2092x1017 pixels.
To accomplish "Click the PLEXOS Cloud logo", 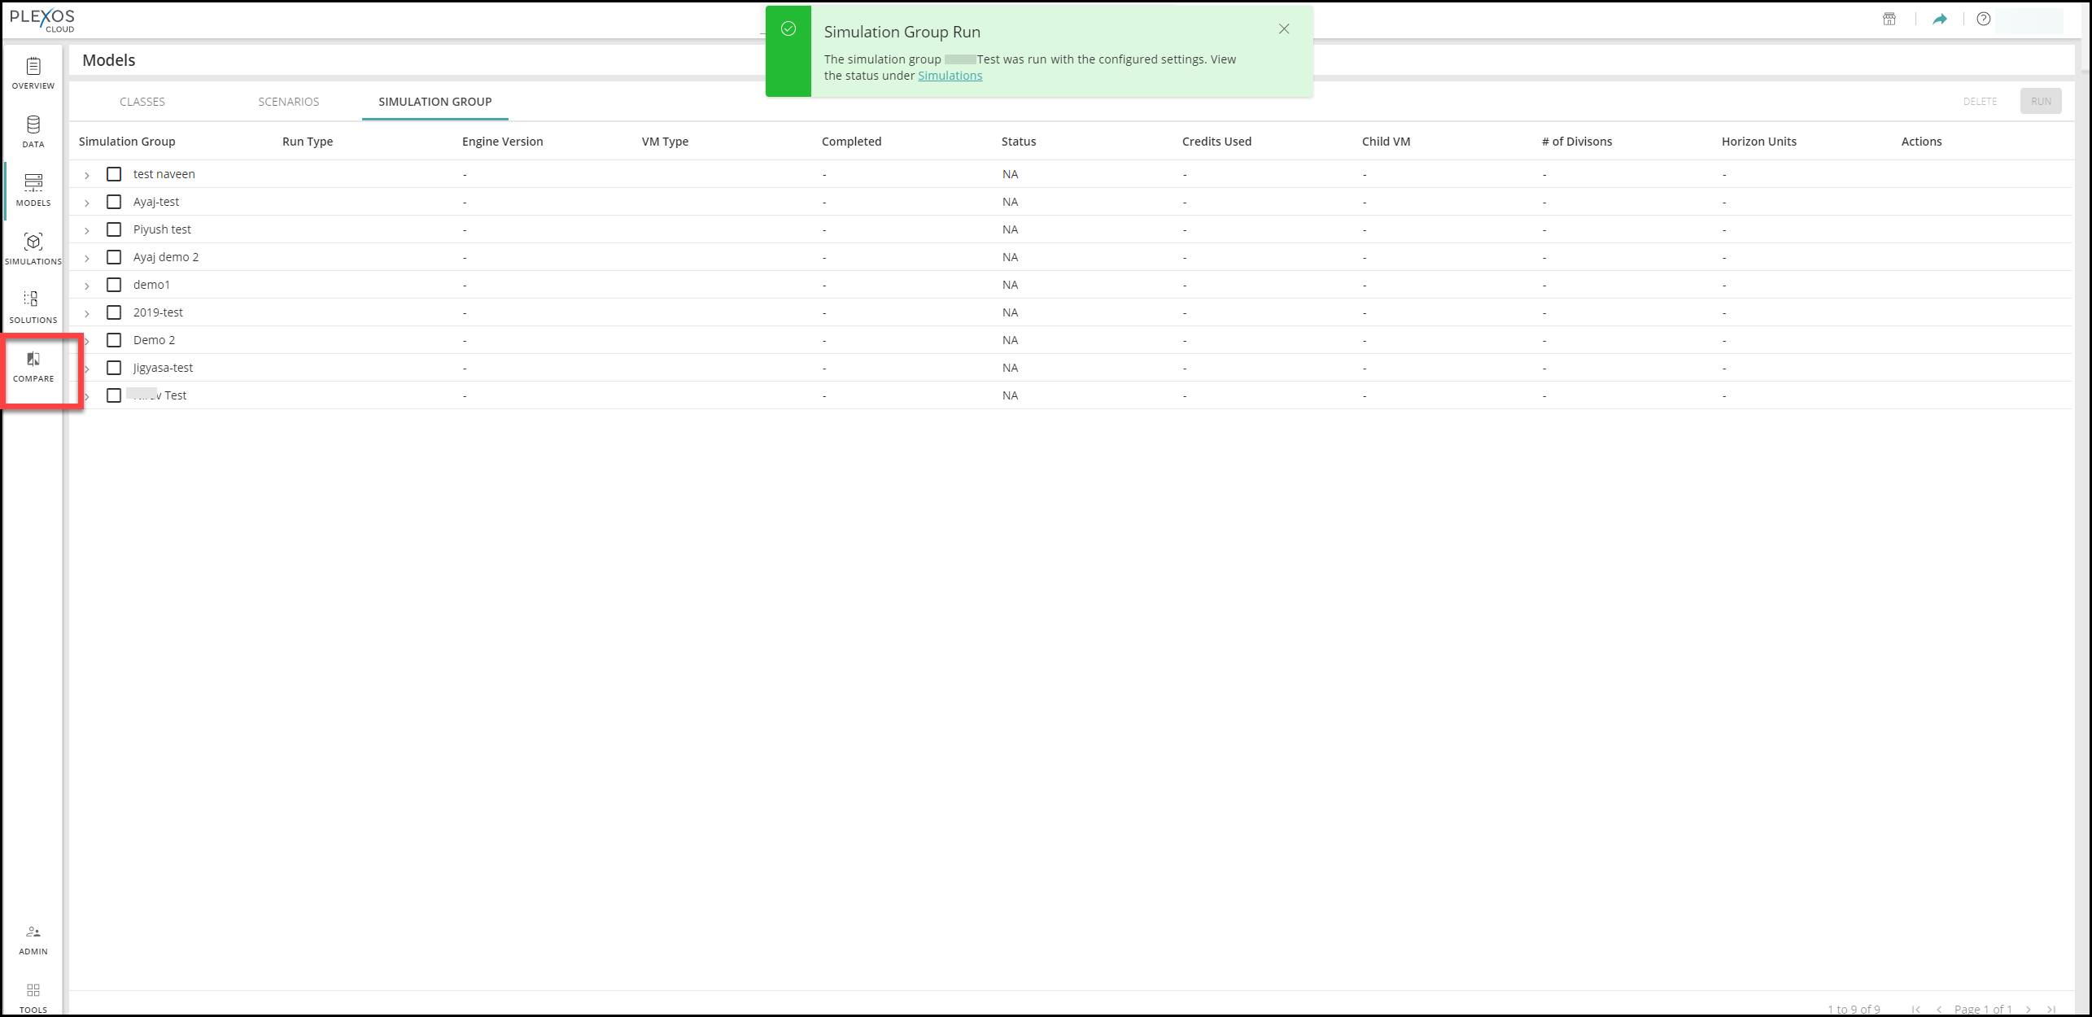I will [42, 20].
